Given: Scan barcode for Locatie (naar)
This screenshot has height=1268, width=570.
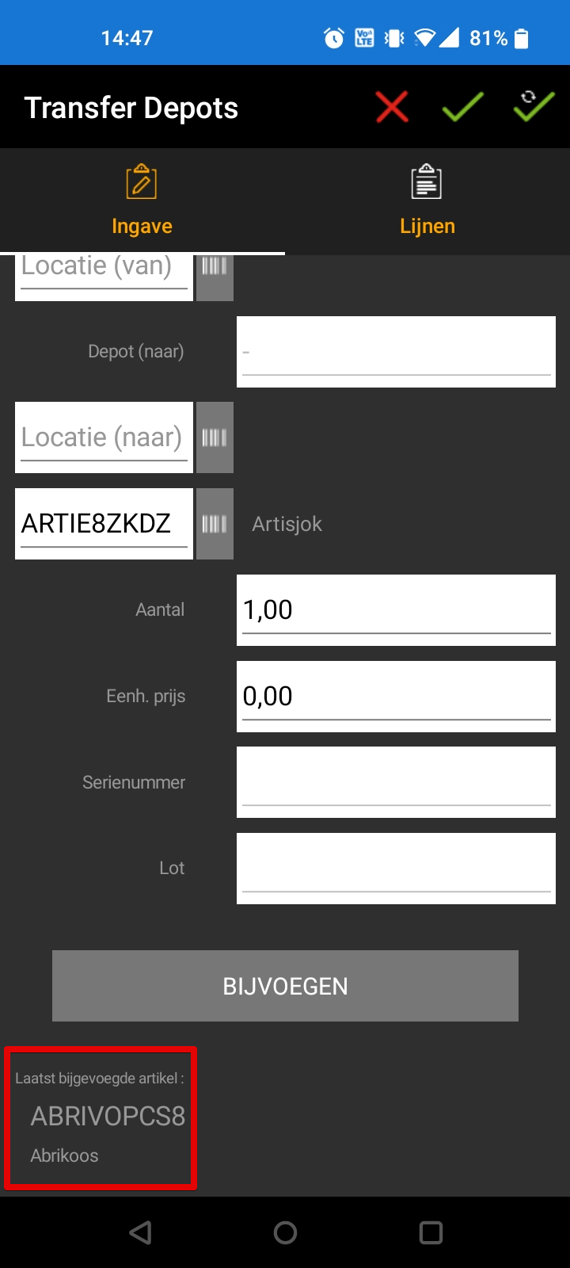Looking at the screenshot, I should pyautogui.click(x=215, y=437).
